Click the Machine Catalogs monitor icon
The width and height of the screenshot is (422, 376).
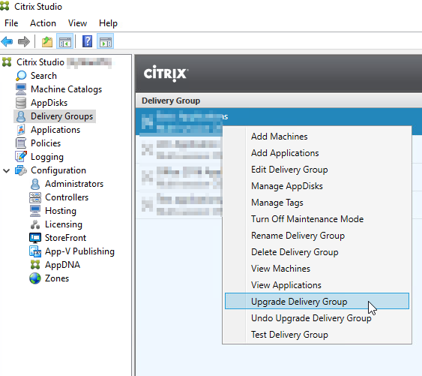[x=21, y=89]
